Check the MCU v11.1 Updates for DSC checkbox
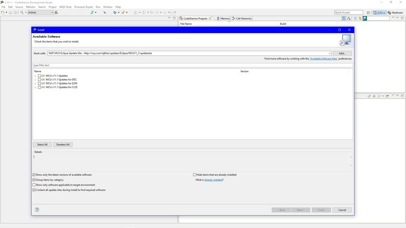406x228 pixels. (39, 80)
